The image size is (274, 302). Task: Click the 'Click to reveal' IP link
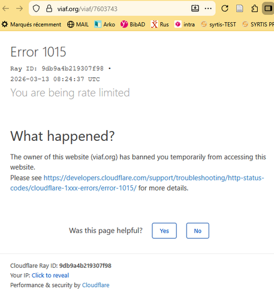point(50,275)
